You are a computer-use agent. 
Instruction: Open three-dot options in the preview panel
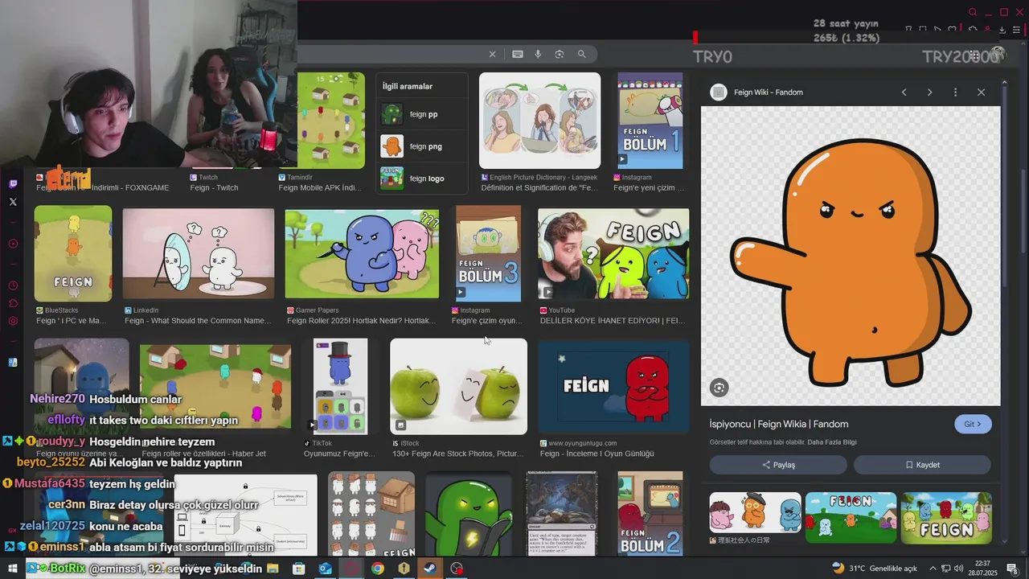pyautogui.click(x=955, y=92)
